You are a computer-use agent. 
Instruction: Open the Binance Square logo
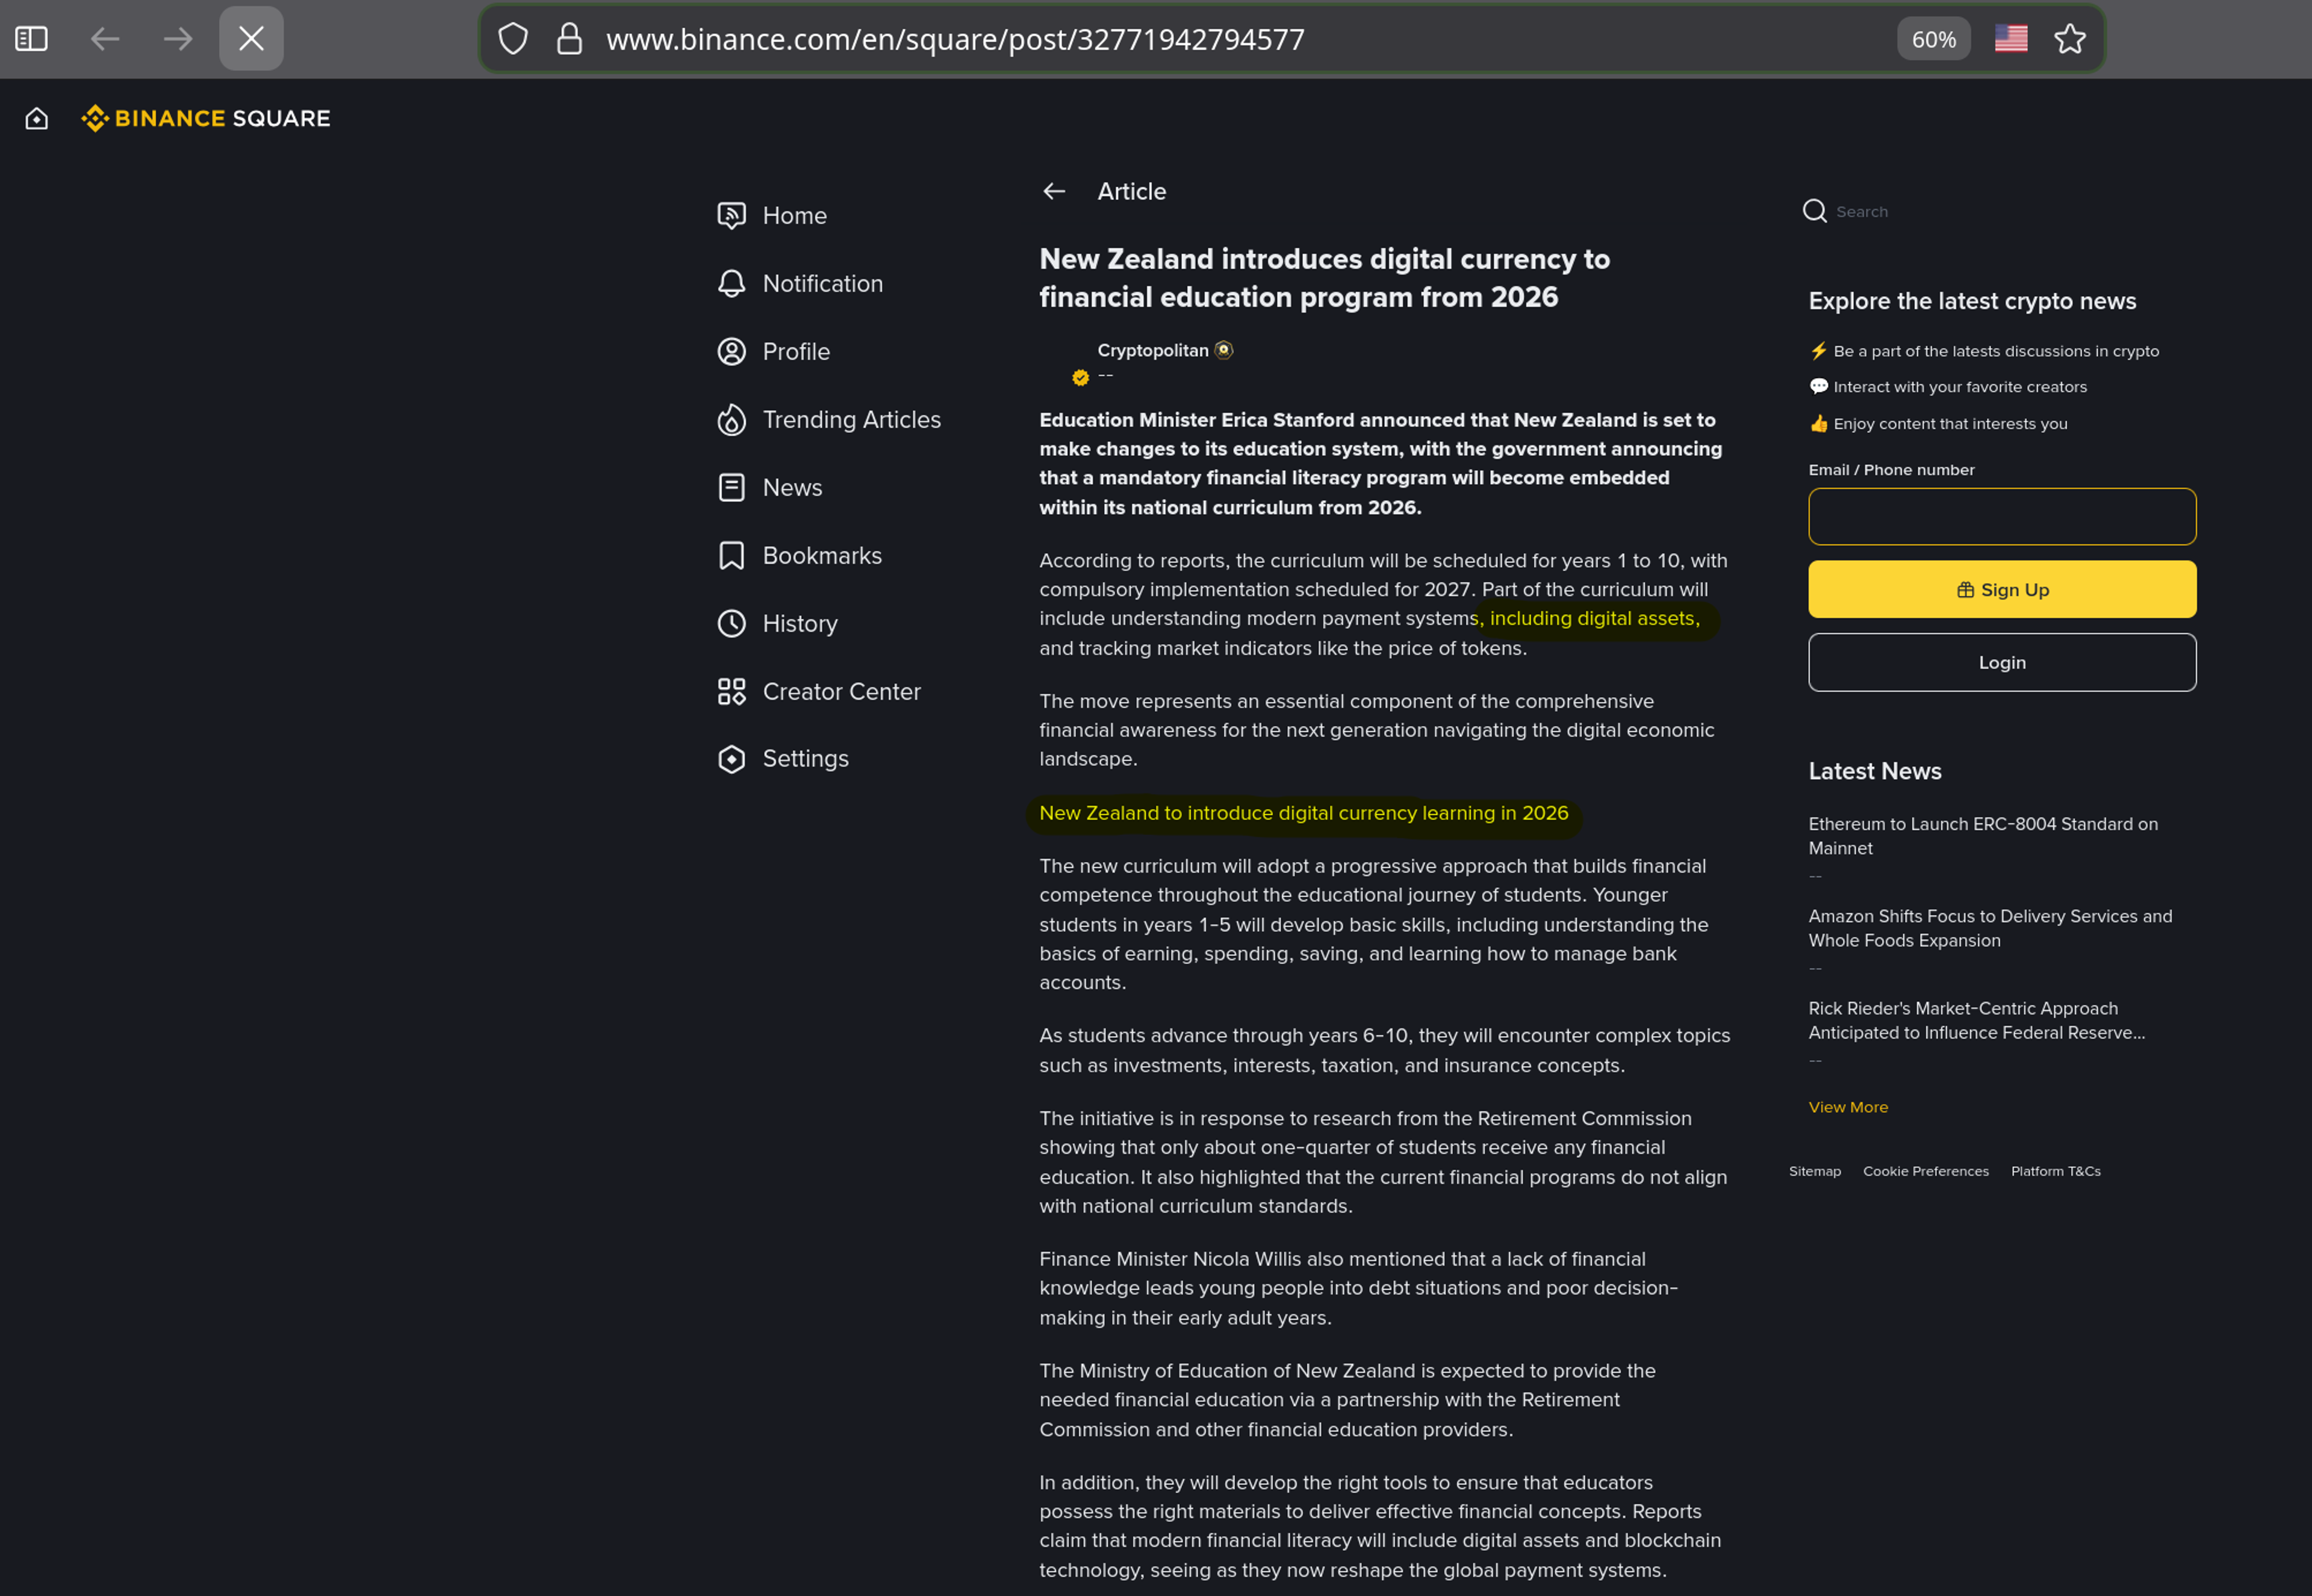coord(206,119)
